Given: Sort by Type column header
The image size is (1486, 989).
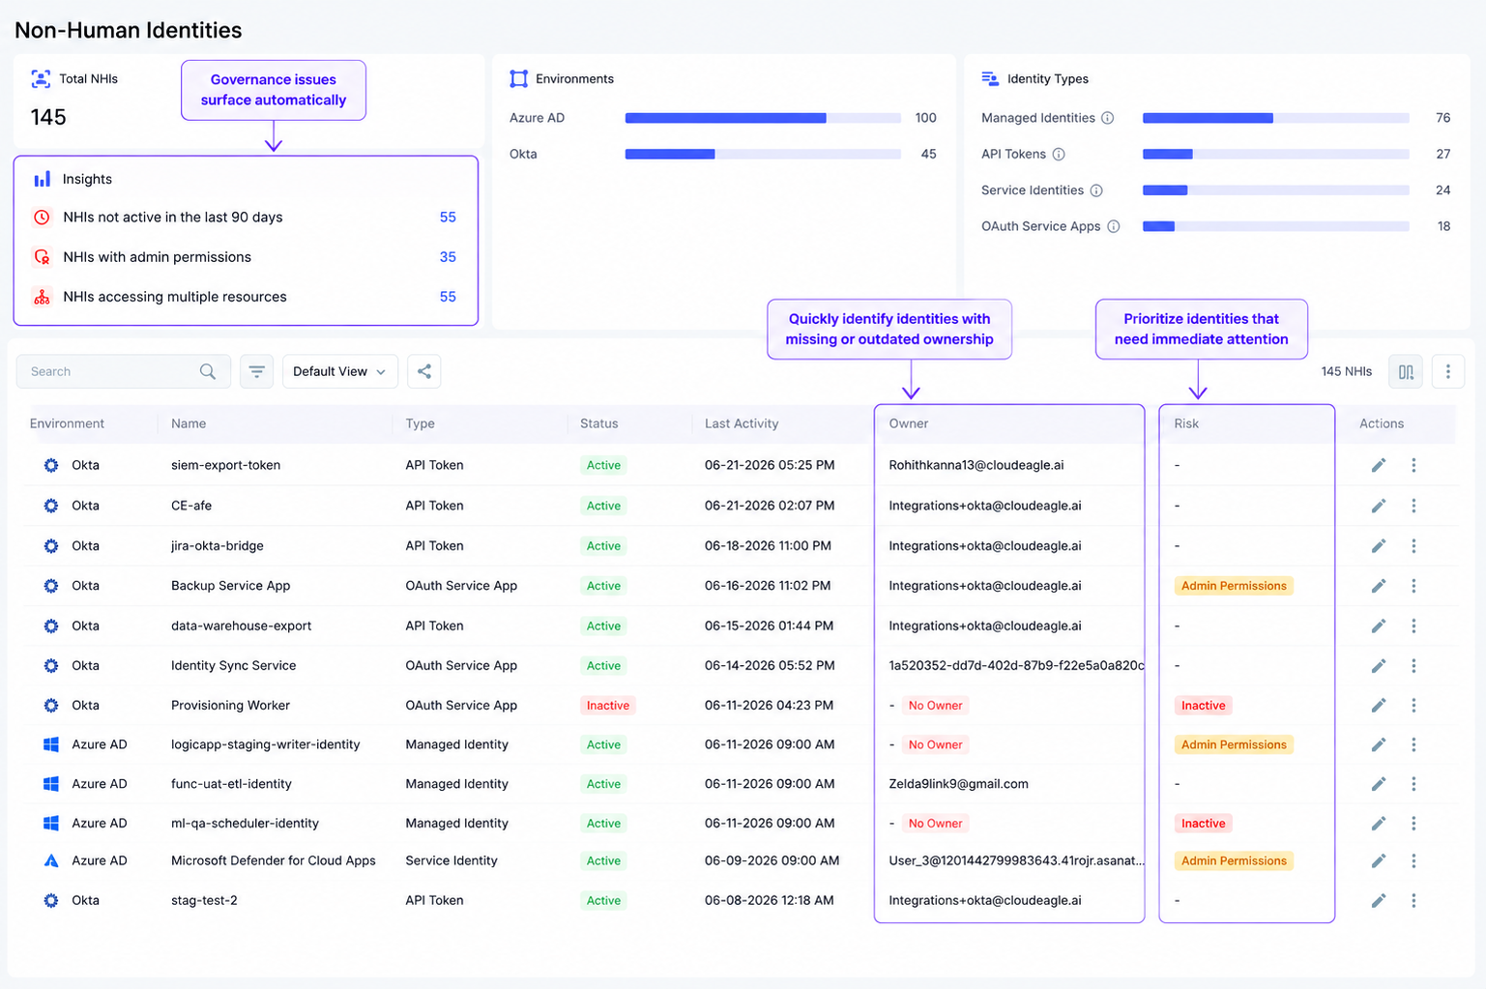Looking at the screenshot, I should click(421, 423).
